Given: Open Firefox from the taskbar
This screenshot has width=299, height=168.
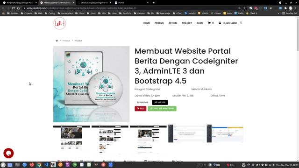Looking at the screenshot, I should [32, 165].
